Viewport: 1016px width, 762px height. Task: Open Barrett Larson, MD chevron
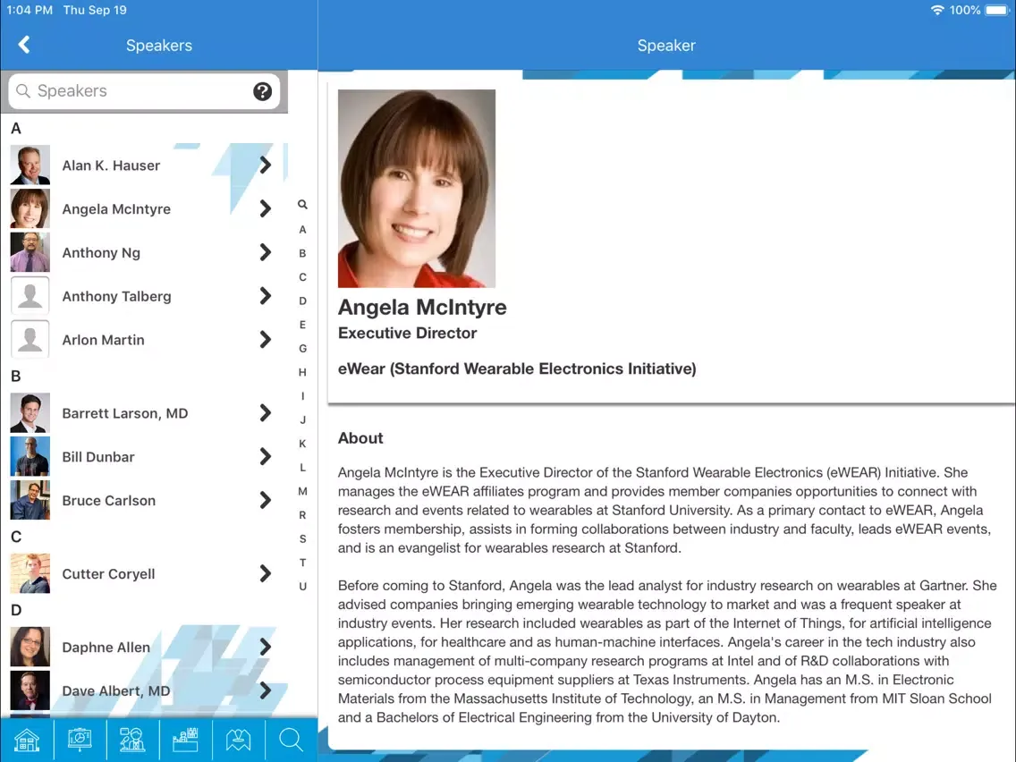265,413
